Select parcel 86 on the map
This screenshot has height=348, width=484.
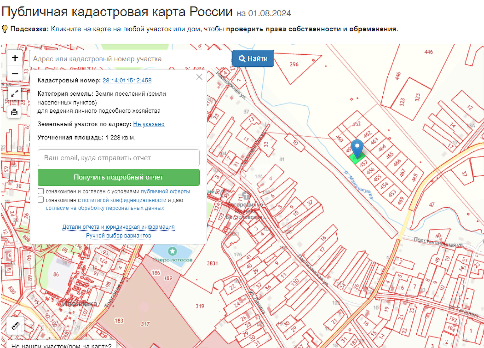[x=56, y=274]
